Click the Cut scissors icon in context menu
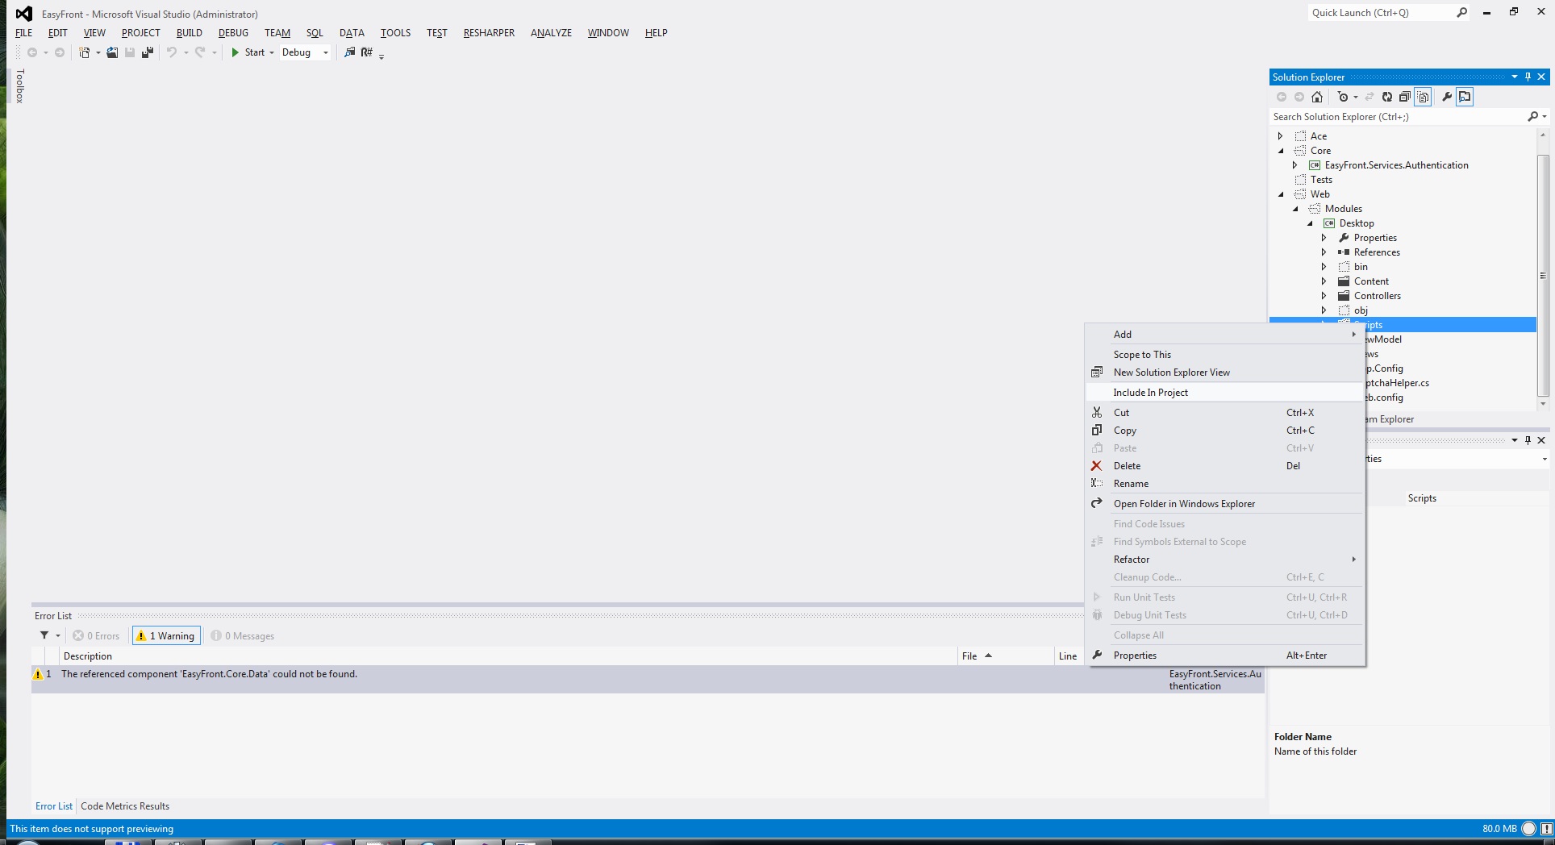The image size is (1555, 845). (x=1097, y=412)
